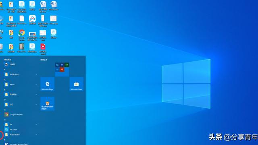Open the Baidu Netdisk desktop shortcut
The width and height of the screenshot is (258, 145).
pyautogui.click(x=32, y=20)
